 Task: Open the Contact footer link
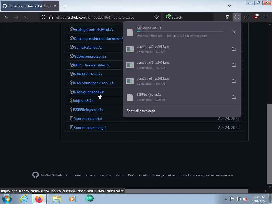(x=145, y=175)
